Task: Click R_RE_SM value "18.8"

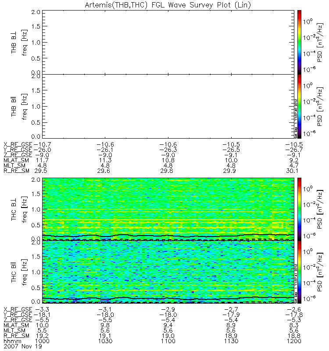Action: pos(294,336)
